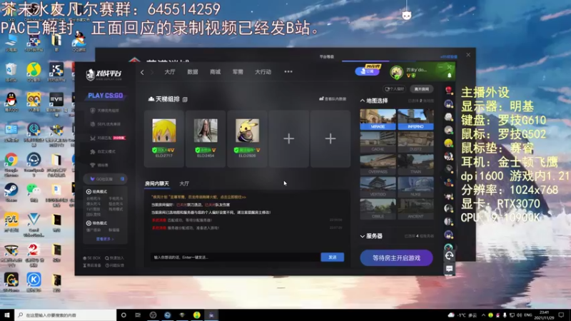Screen dimensions: 571x321
Task: Select the SEPL sidebar item
Action: point(105,124)
